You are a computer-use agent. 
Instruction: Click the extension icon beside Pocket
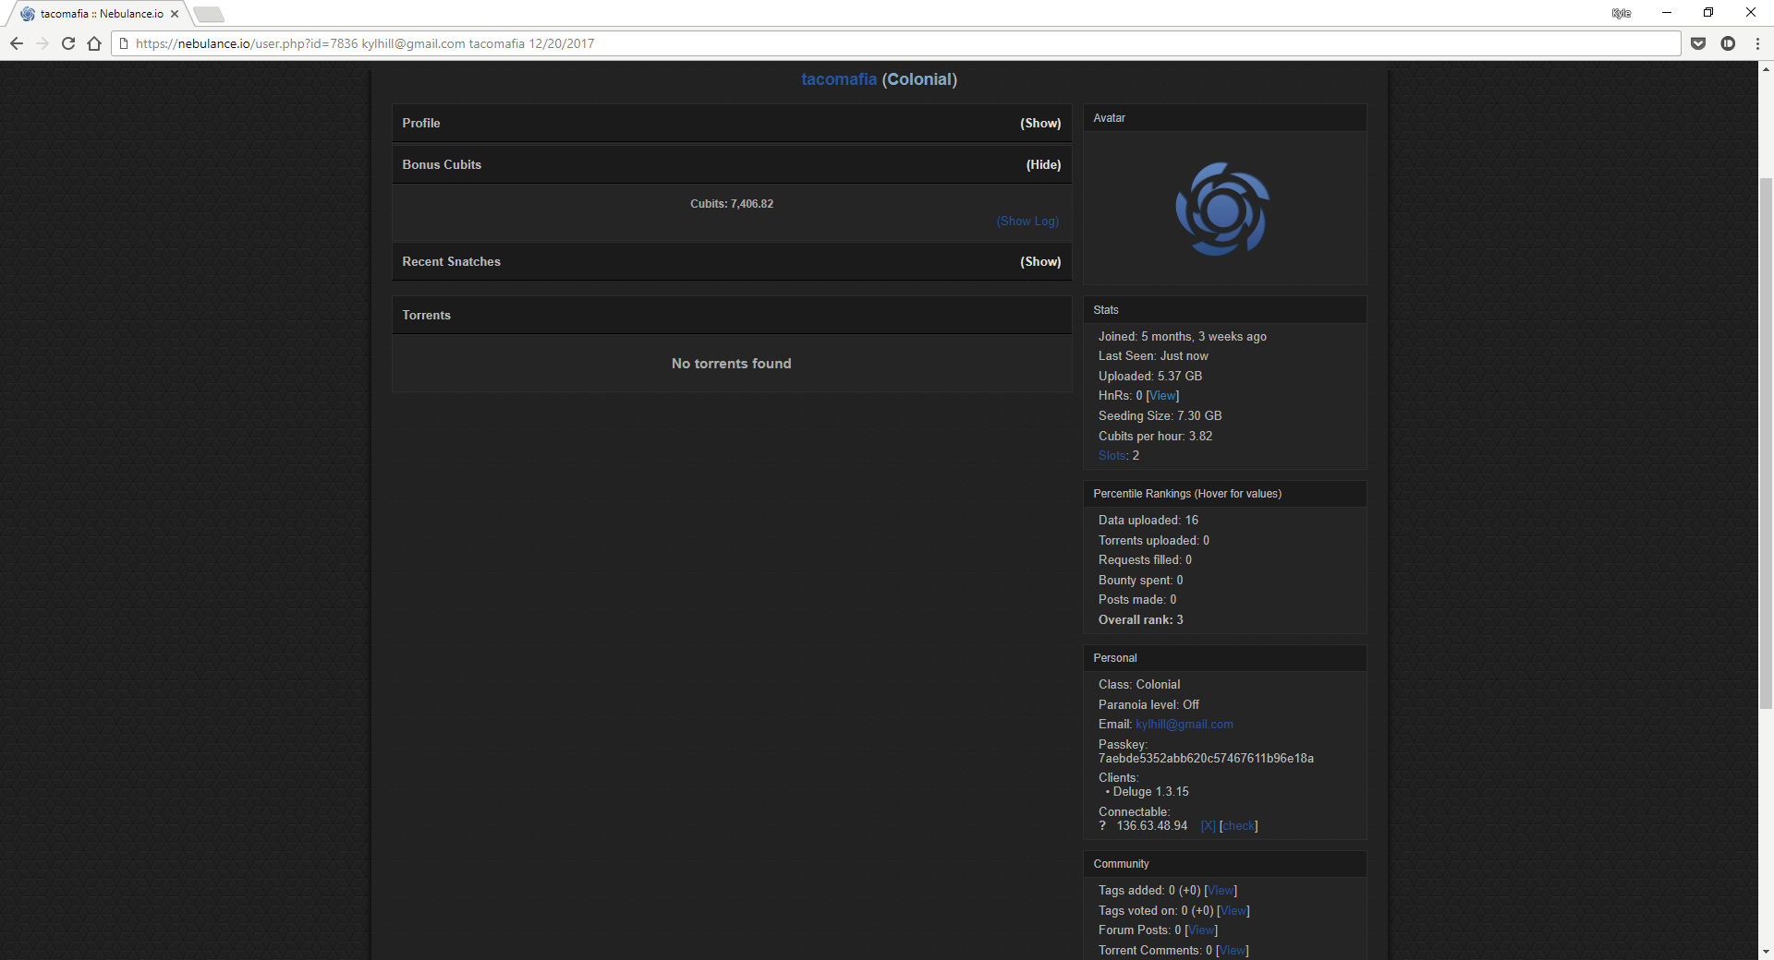click(1728, 43)
